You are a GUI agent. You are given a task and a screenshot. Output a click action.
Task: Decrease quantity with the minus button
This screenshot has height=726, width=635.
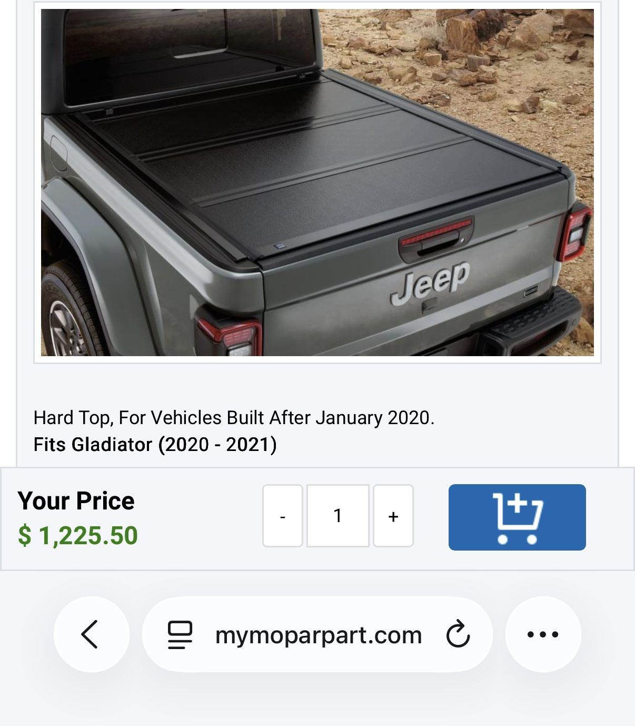click(x=283, y=516)
